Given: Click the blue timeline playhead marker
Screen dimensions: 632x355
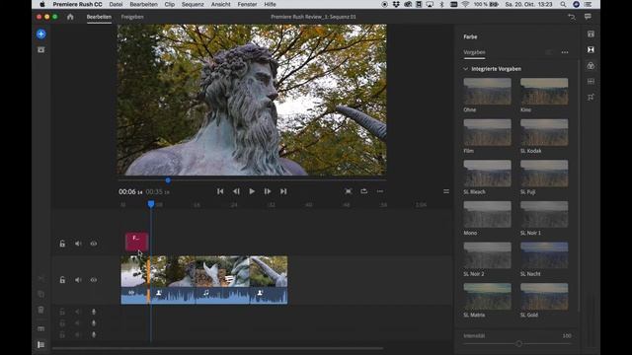Looking at the screenshot, I should [x=151, y=204].
